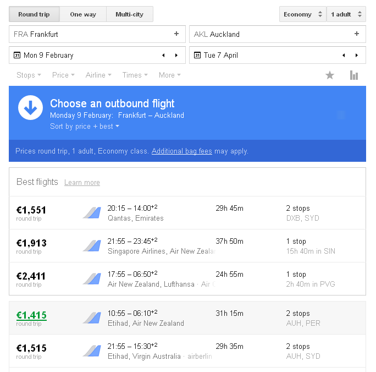This screenshot has width=376, height=372.
Task: Open the price graph bar chart icon
Action: [354, 75]
